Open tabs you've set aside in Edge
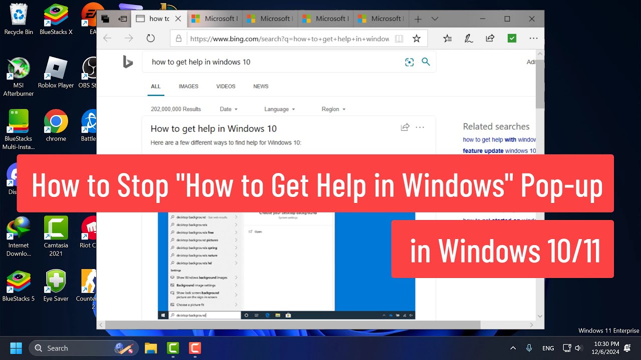Screen dimensions: 641x360 pos(105,19)
